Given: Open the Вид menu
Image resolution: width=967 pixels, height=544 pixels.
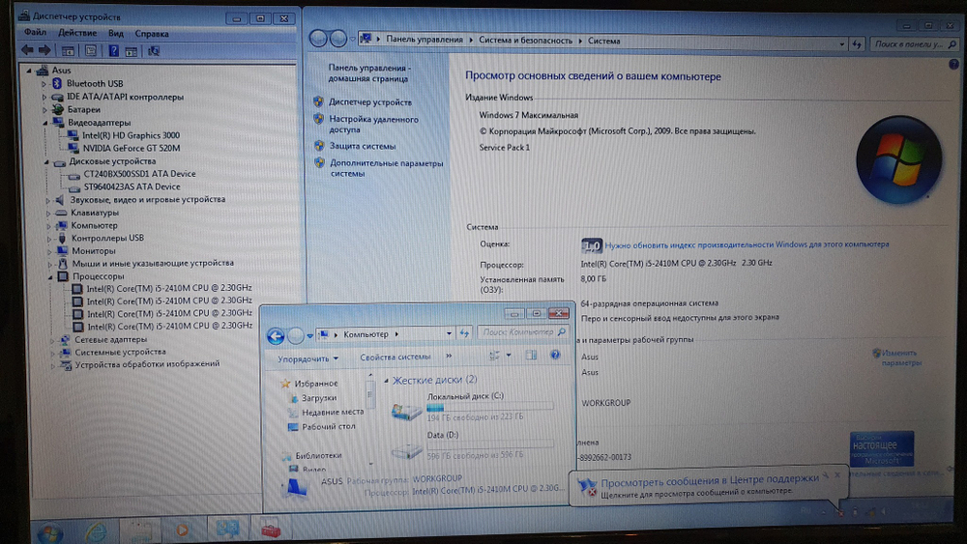Looking at the screenshot, I should pos(116,33).
